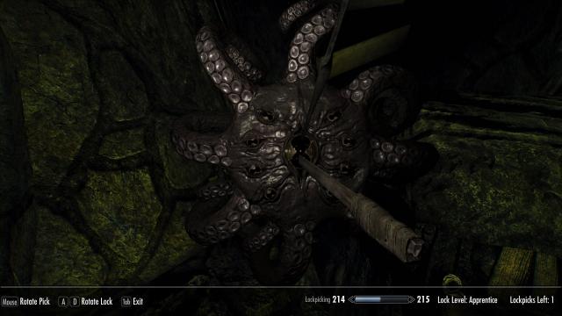The height and width of the screenshot is (316, 562).
Task: Click the Tab key icon
Action: click(x=126, y=302)
